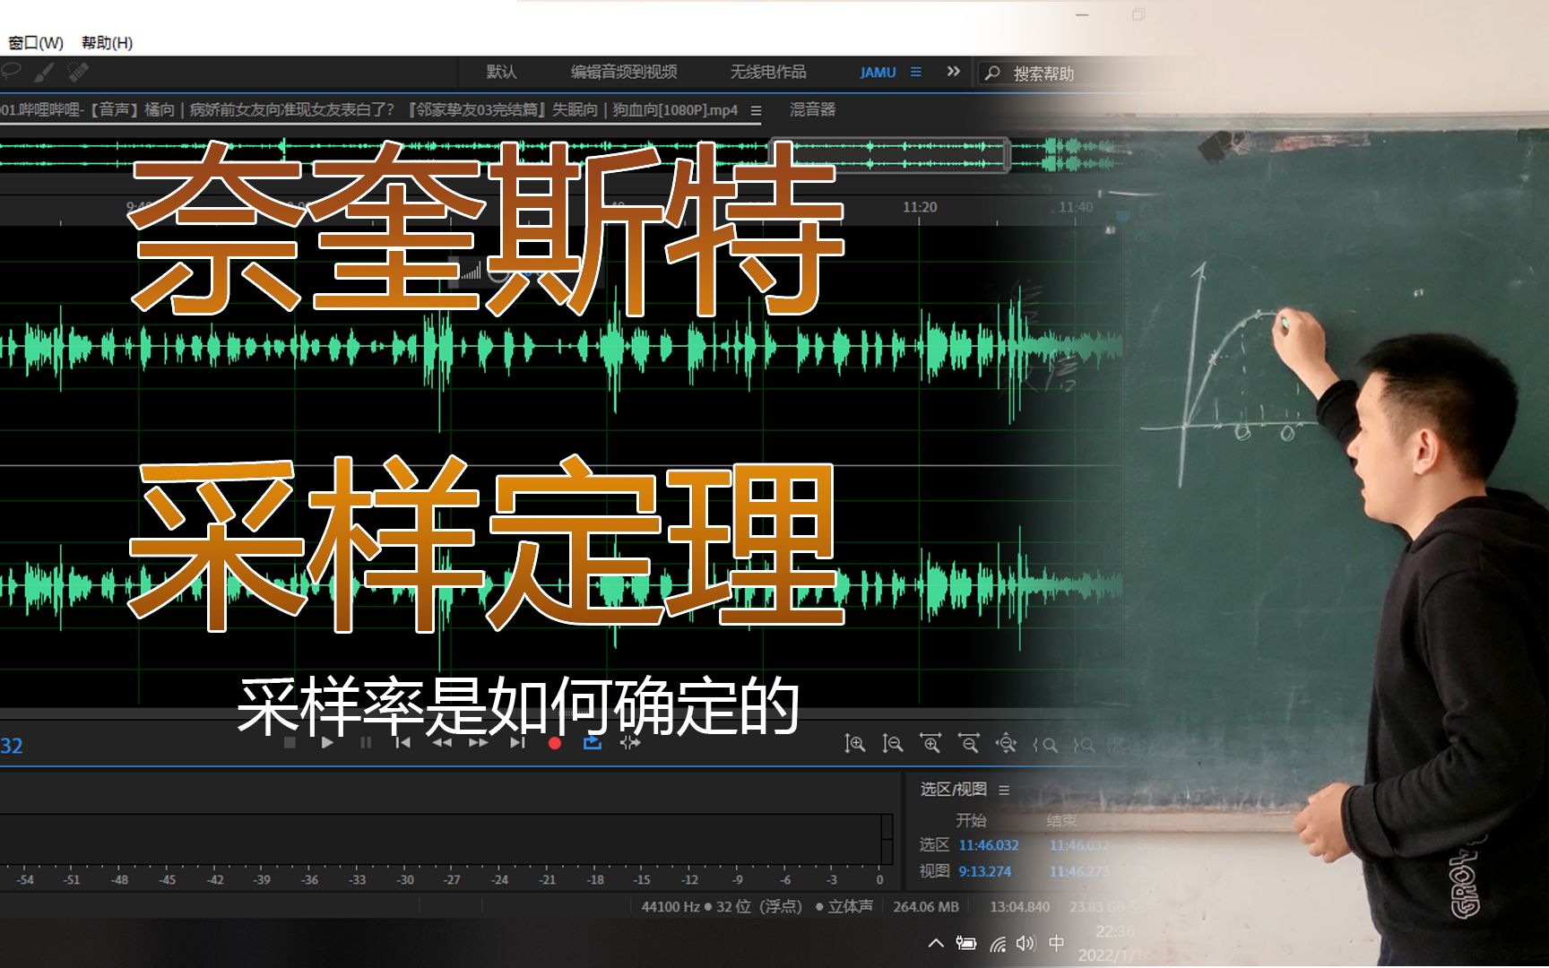Expand the workspace overflow chevrons
This screenshot has width=1549, height=968.
pyautogui.click(x=953, y=71)
